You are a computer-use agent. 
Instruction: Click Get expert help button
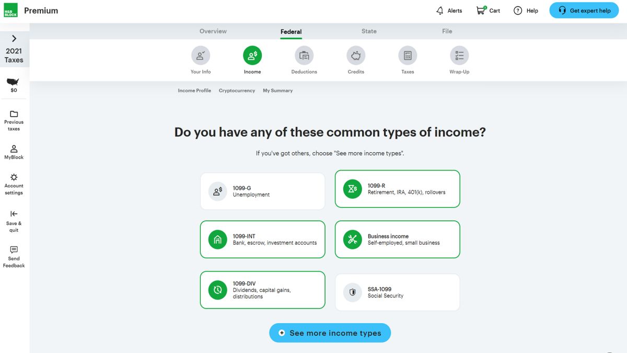[x=584, y=10]
